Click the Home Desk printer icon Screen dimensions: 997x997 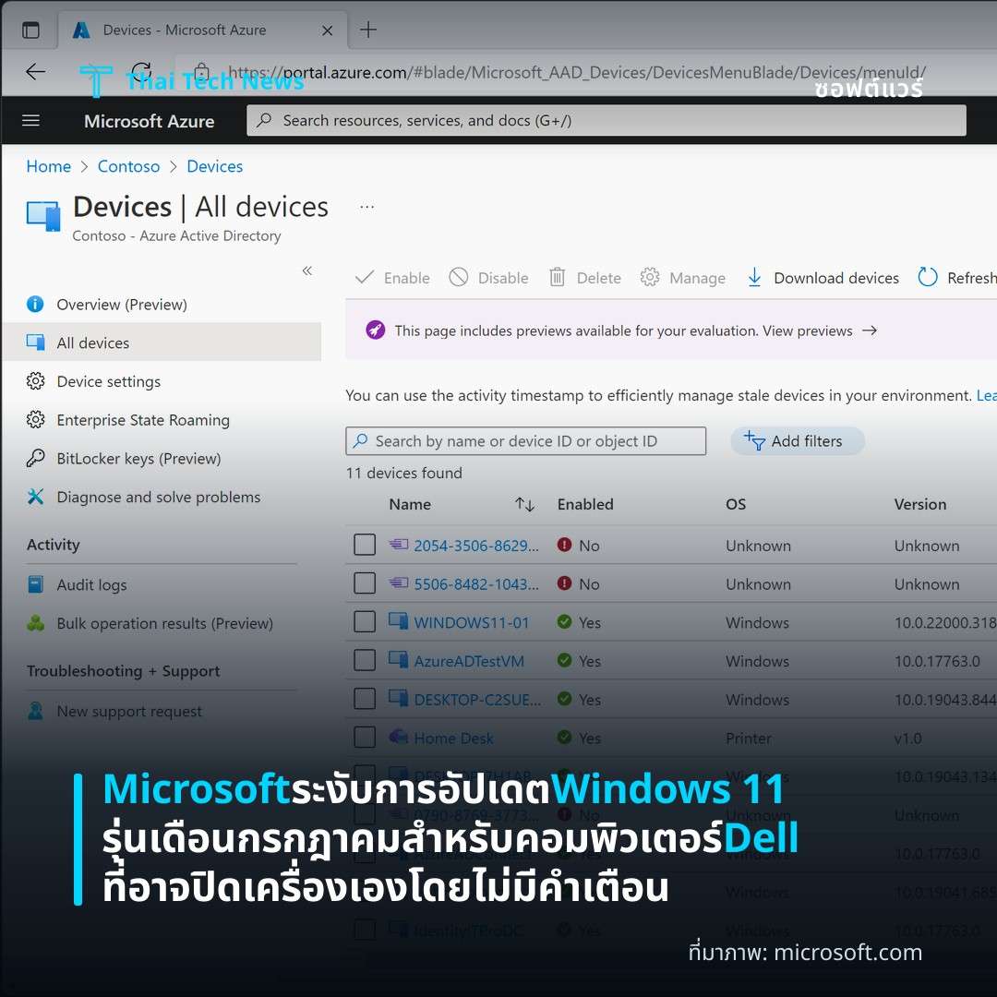click(x=399, y=737)
